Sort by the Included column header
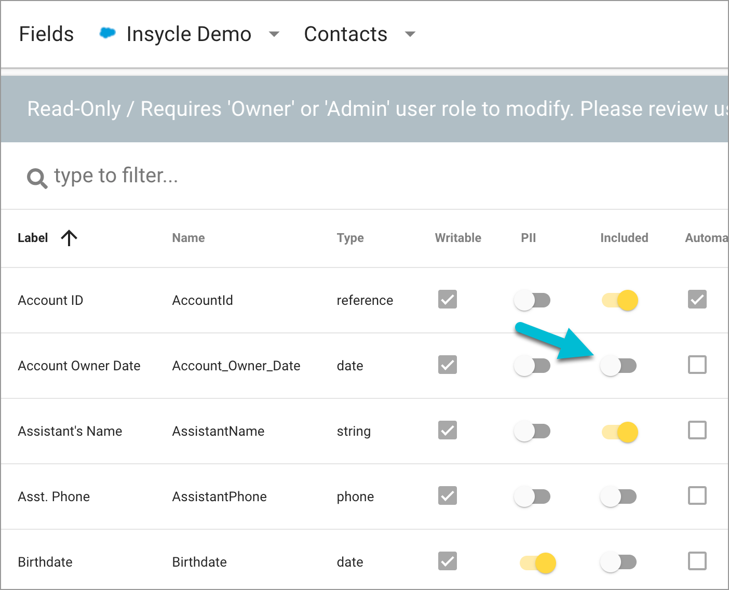729x590 pixels. tap(624, 238)
